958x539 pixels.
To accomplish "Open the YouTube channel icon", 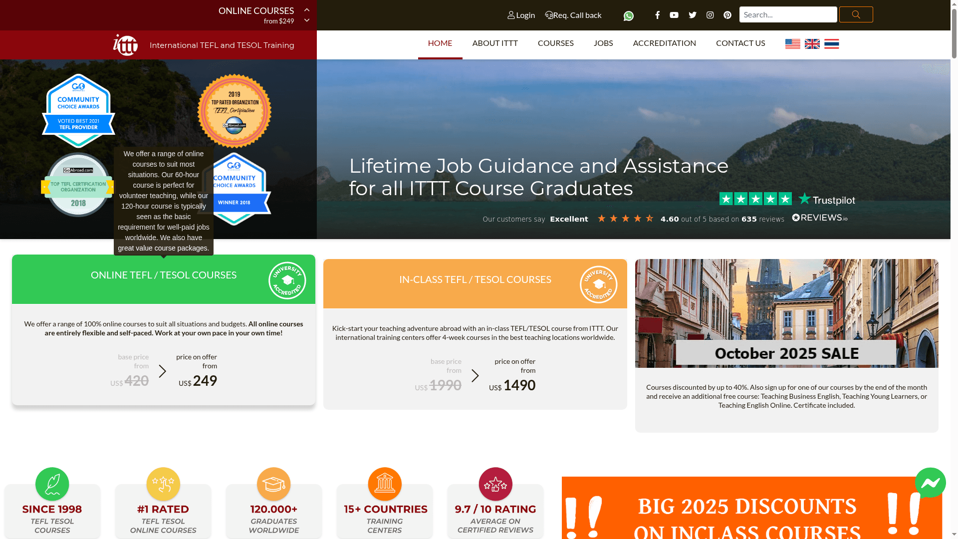I will [674, 14].
